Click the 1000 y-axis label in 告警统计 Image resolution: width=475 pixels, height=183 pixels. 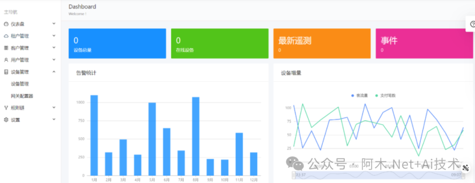pos(80,103)
